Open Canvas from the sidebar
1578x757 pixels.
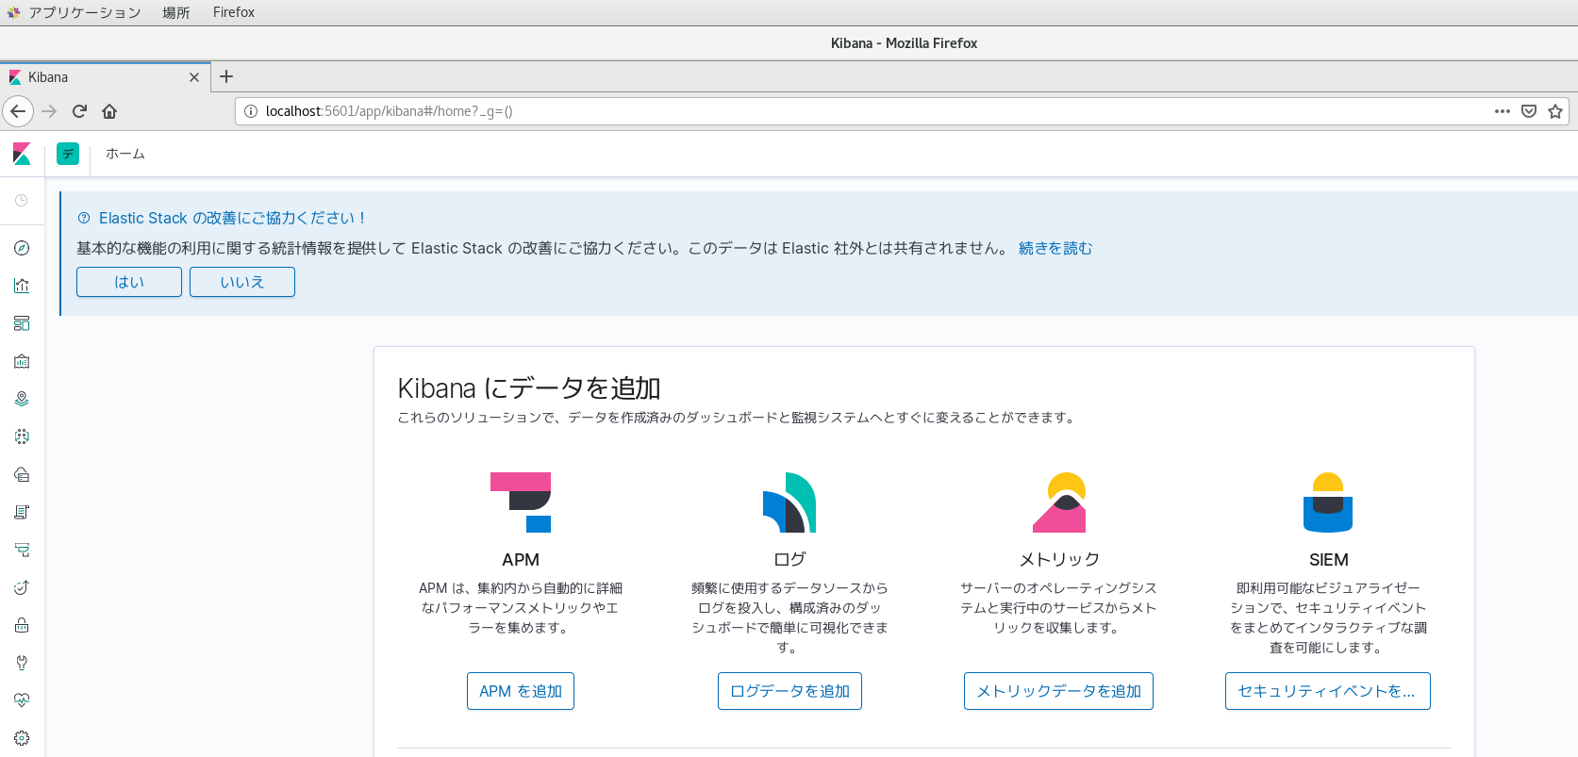tap(22, 361)
